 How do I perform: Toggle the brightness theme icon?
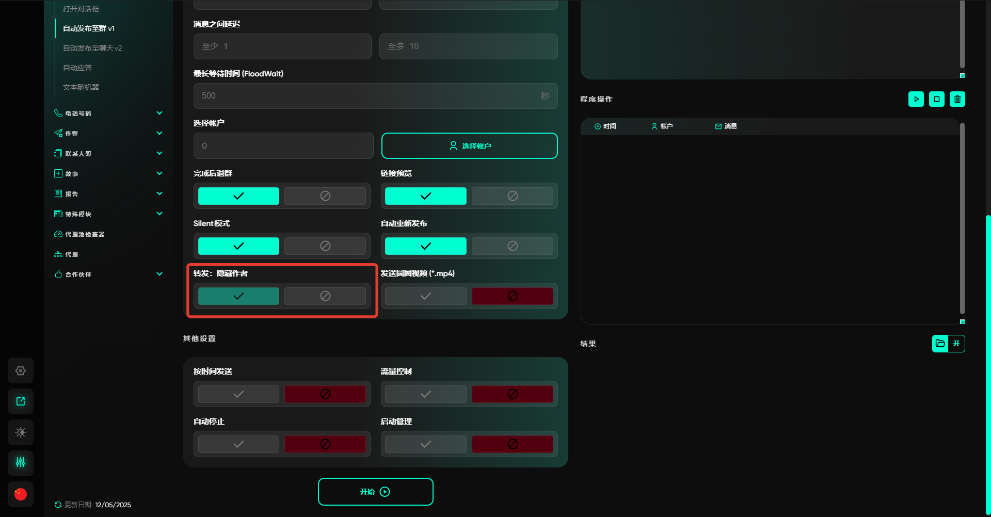[x=21, y=432]
